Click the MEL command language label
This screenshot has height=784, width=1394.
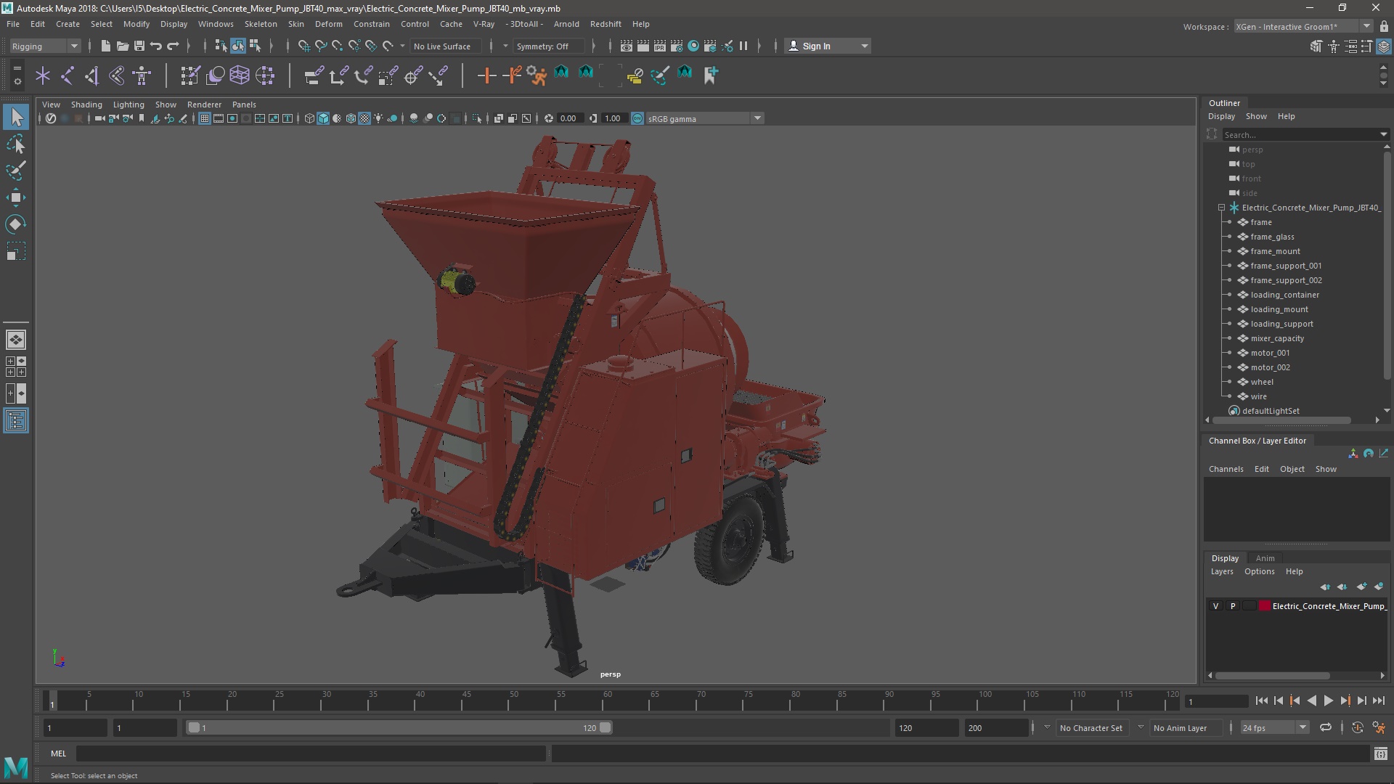58,754
